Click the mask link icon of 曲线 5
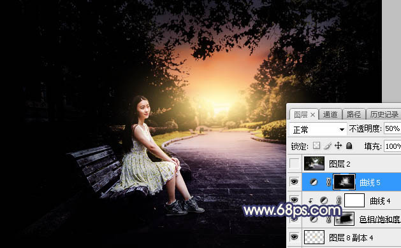This screenshot has height=248, width=401. [x=328, y=182]
